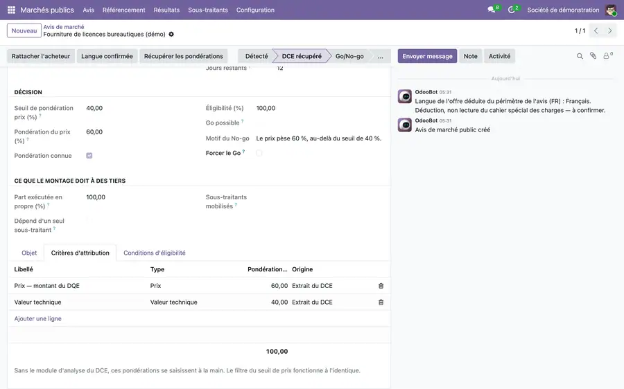Open the activities clock icon

pos(512,10)
